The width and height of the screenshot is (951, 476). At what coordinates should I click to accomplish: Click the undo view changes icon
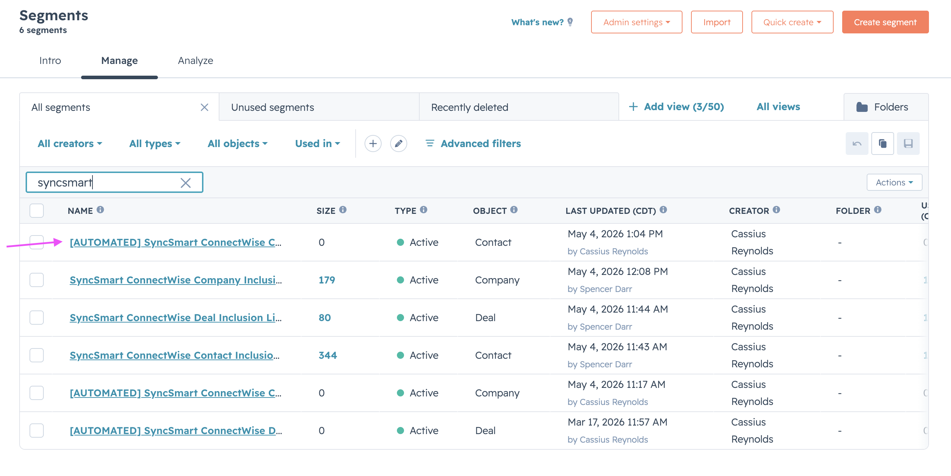pyautogui.click(x=857, y=144)
